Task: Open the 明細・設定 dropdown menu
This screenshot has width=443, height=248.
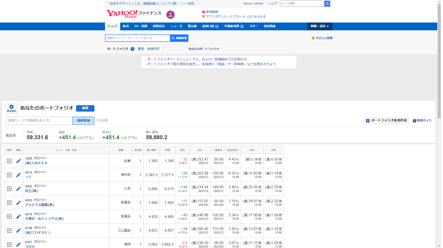Action: point(319,26)
